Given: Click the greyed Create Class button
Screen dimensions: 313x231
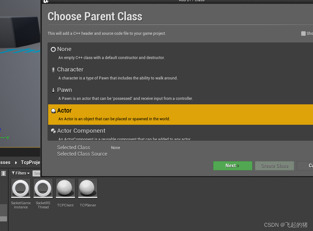Looking at the screenshot, I should (274, 166).
